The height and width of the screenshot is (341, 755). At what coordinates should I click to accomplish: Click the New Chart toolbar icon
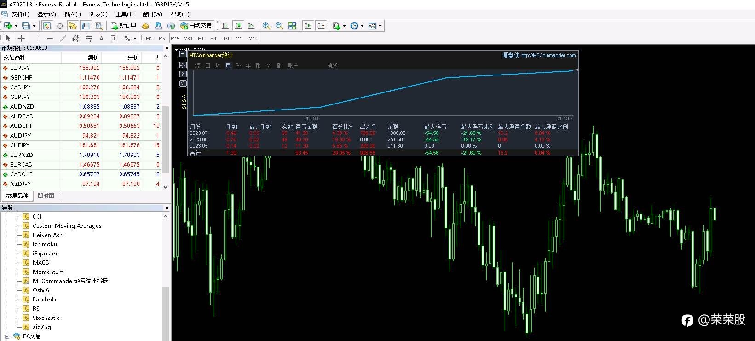point(8,26)
